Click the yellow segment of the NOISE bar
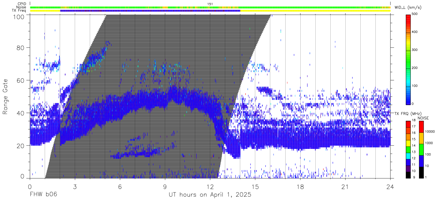439x202 pixels. point(421,138)
